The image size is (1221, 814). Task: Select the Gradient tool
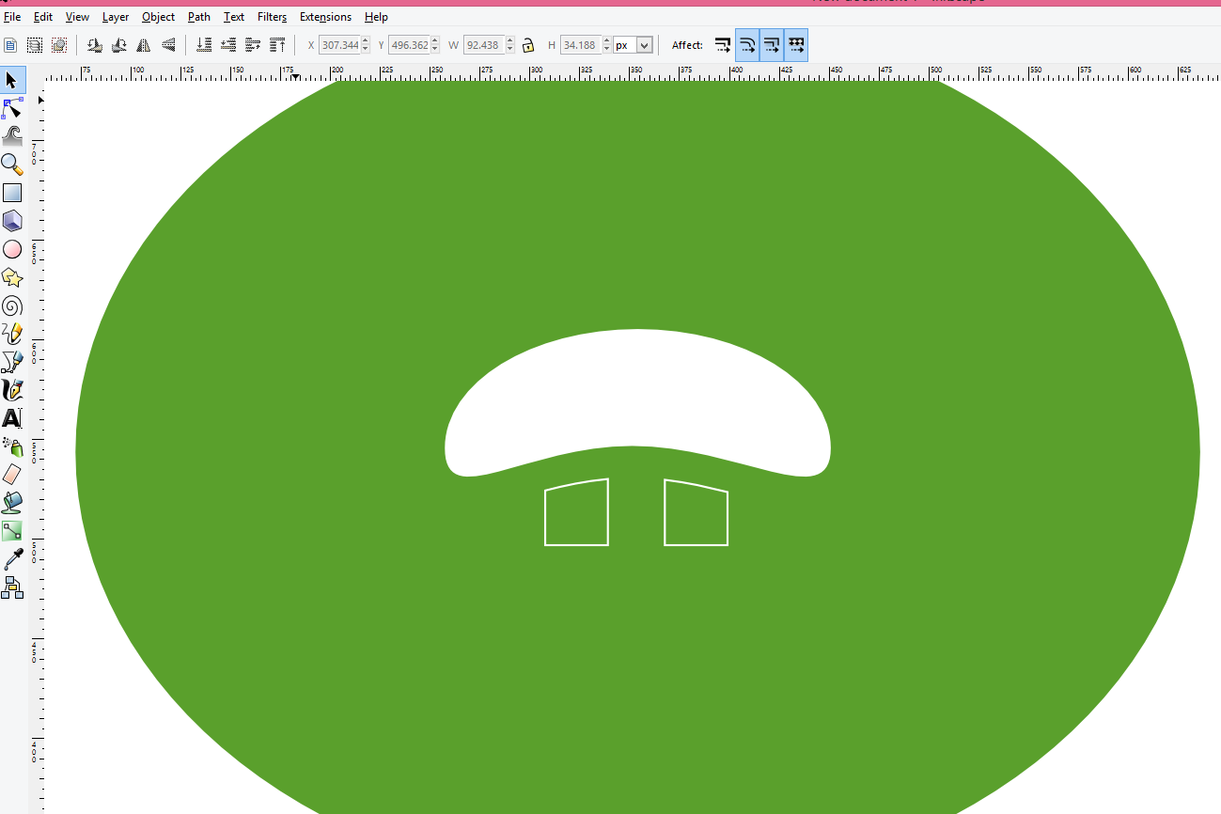click(x=12, y=531)
